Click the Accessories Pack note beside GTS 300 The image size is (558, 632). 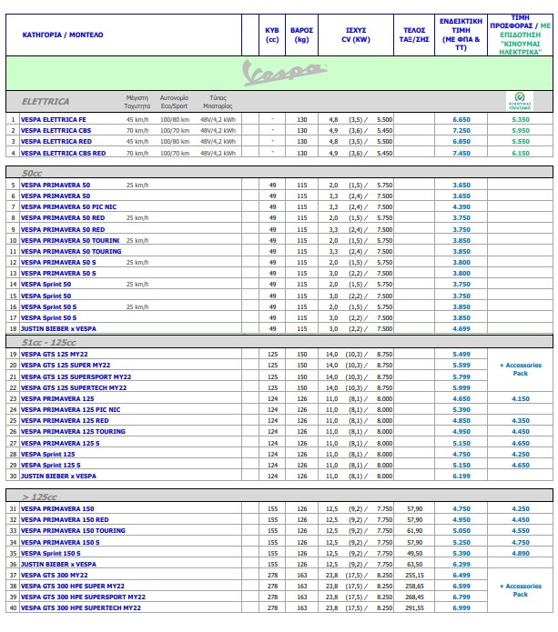coord(521,590)
